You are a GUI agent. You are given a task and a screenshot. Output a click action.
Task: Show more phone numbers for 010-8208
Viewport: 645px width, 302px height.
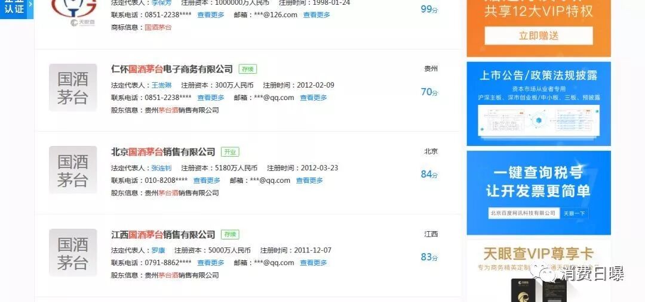pyautogui.click(x=207, y=180)
